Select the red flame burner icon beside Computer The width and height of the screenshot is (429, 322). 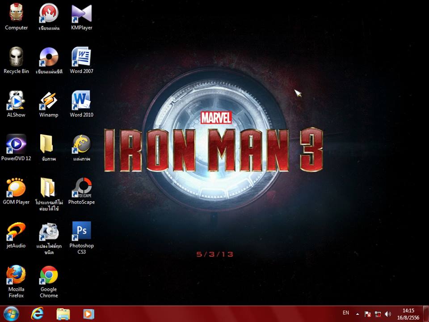(49, 17)
